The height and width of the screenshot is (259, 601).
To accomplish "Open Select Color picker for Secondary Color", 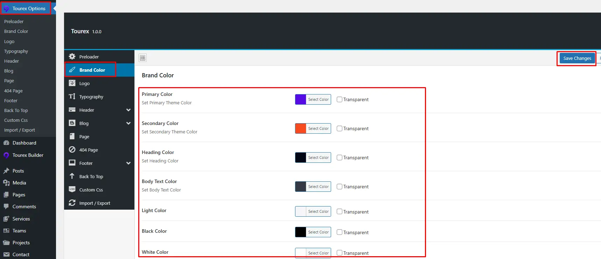I will click(319, 128).
